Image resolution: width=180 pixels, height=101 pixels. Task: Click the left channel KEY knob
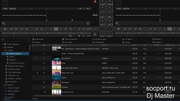pyautogui.click(x=102, y=21)
